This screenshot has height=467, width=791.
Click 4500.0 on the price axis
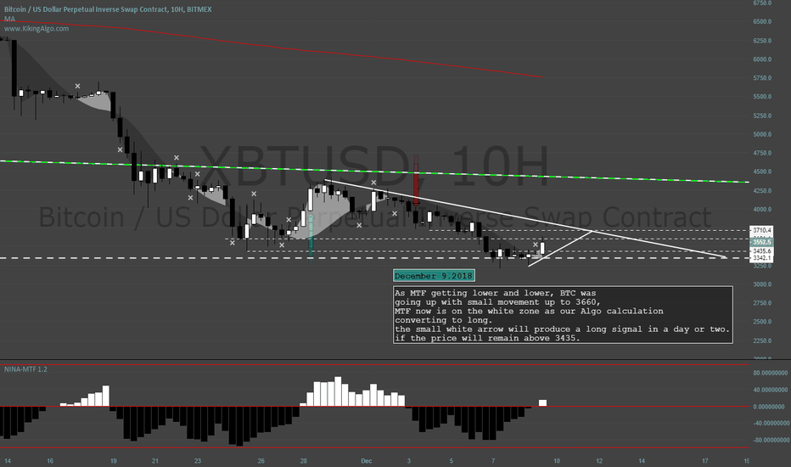(762, 172)
